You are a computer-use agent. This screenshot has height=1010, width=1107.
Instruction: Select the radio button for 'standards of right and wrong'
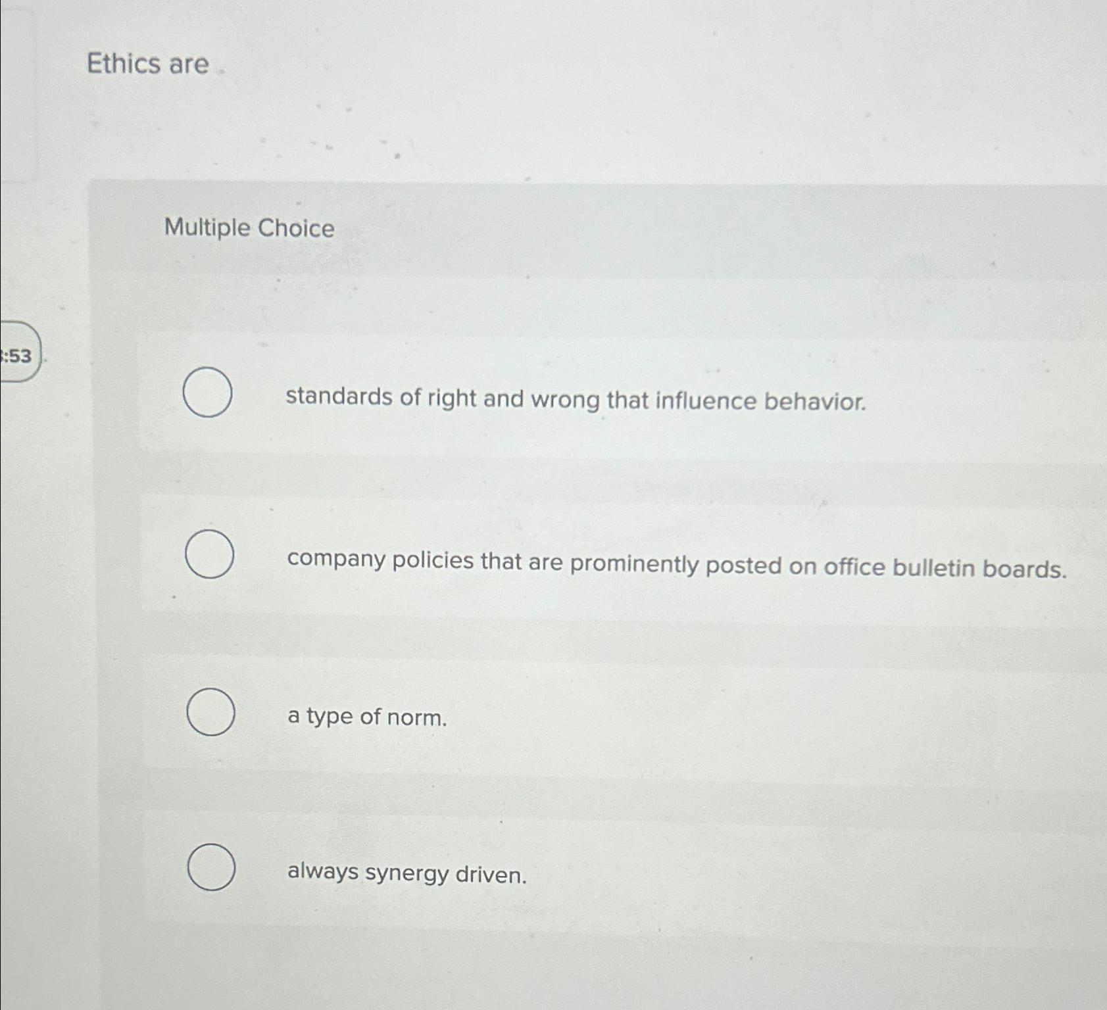point(209,393)
